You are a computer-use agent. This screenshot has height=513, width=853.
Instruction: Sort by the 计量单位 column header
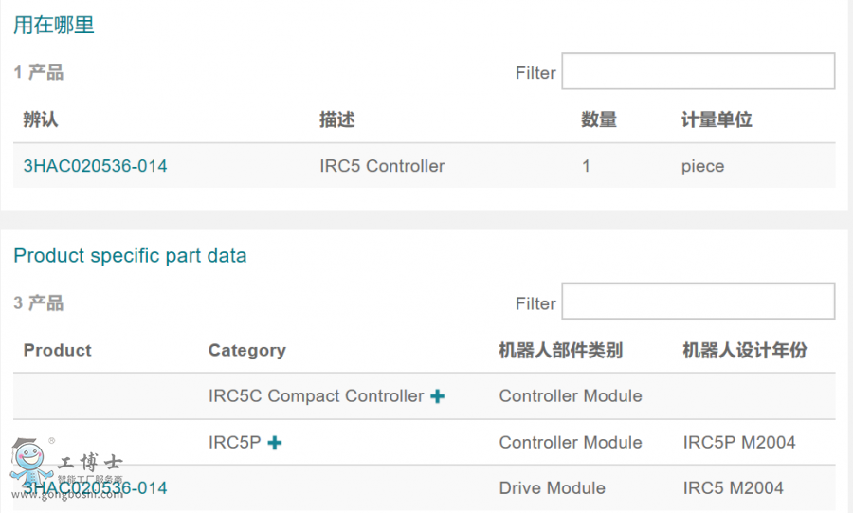click(716, 119)
